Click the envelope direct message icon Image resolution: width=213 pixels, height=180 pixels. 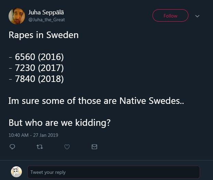[x=94, y=147]
